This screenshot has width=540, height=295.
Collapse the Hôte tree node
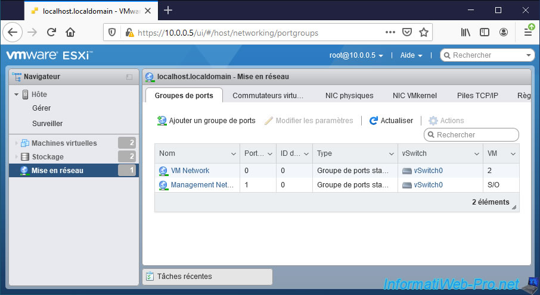point(17,95)
